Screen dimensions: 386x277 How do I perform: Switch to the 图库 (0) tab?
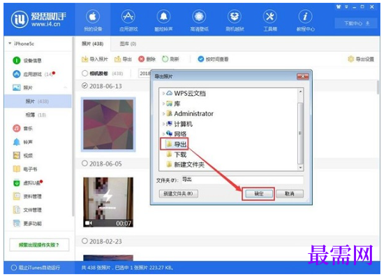pos(128,44)
